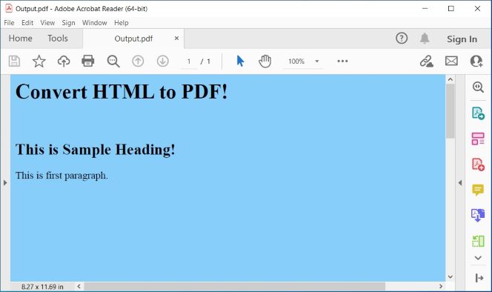
Task: Open the Window menu
Action: click(94, 23)
